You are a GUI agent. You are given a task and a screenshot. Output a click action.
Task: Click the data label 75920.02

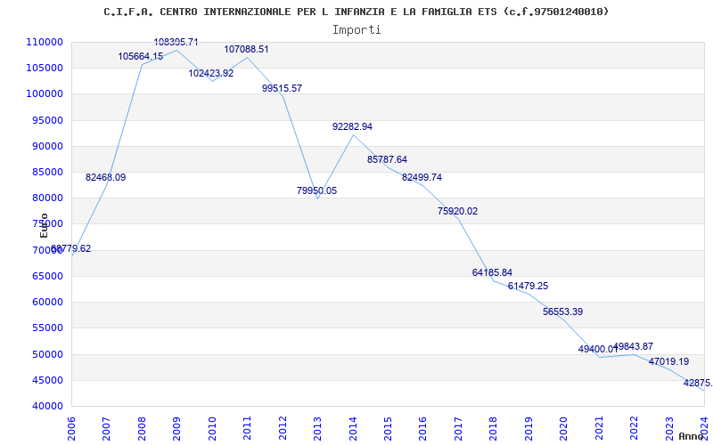pyautogui.click(x=457, y=211)
